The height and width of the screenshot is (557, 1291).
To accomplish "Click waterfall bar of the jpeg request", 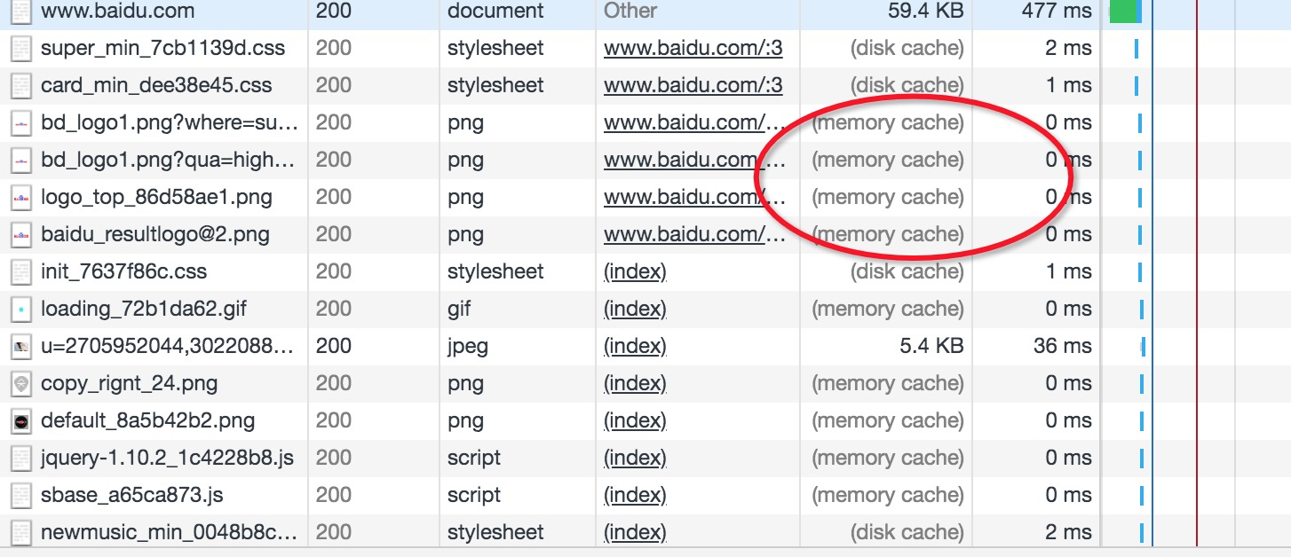I will [1144, 346].
